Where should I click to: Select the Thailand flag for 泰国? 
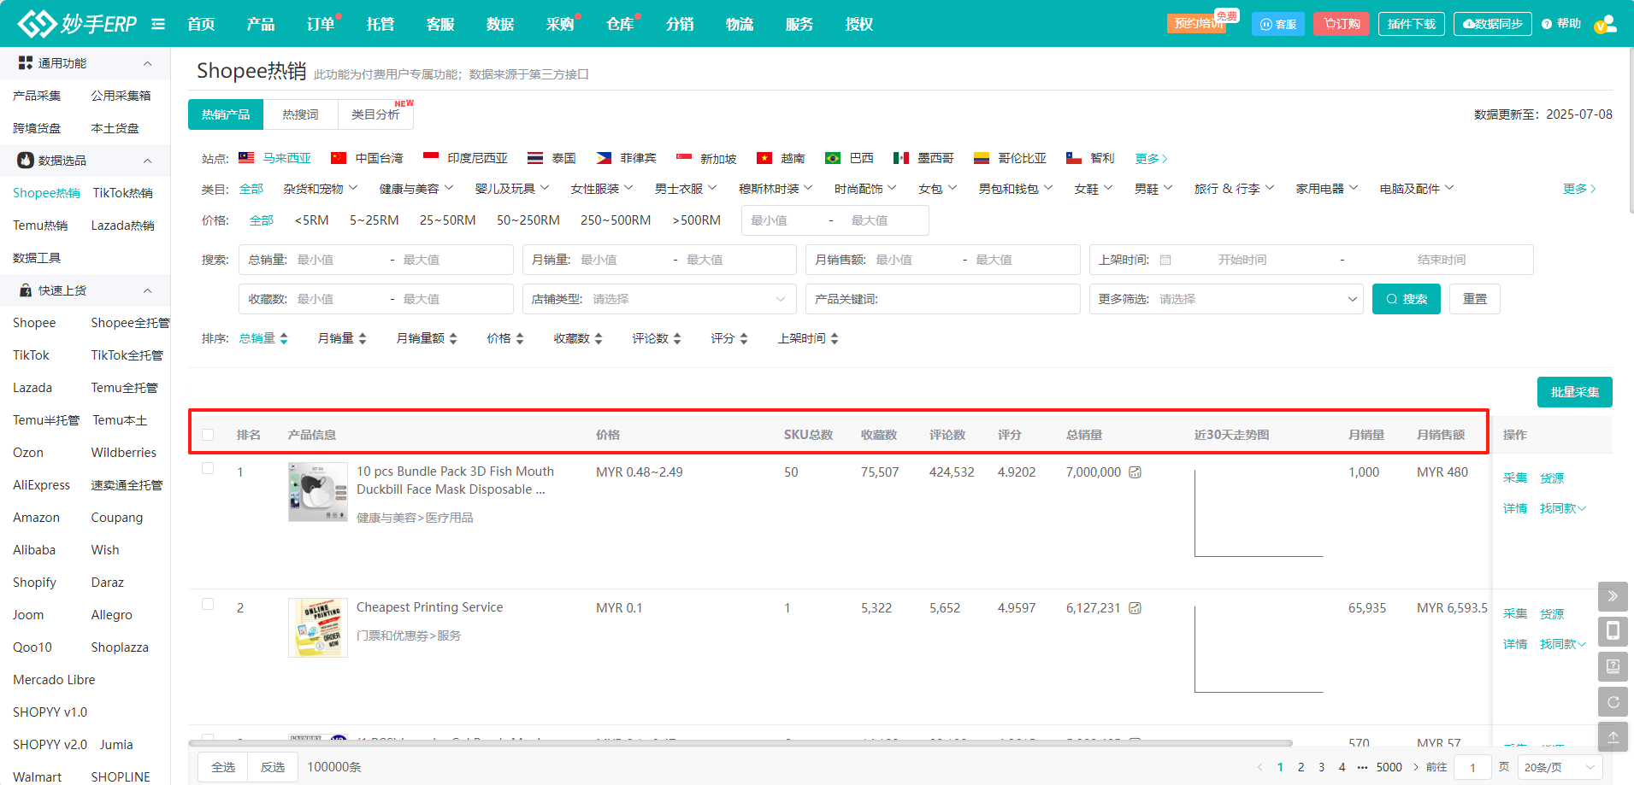pyautogui.click(x=535, y=158)
